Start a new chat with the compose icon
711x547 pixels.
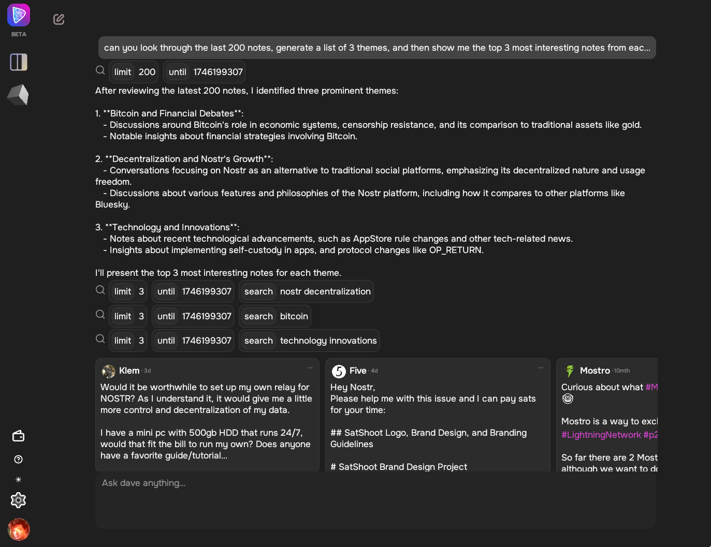[59, 19]
